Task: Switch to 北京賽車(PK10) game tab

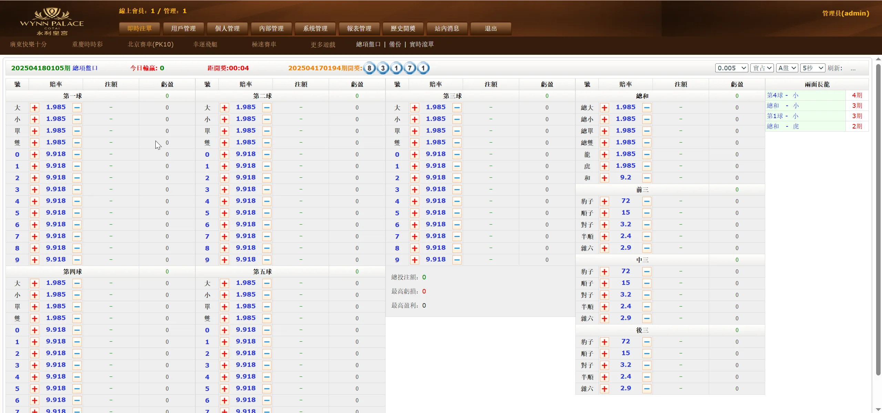Action: 151,44
